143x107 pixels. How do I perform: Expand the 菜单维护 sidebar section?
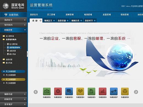13,104
